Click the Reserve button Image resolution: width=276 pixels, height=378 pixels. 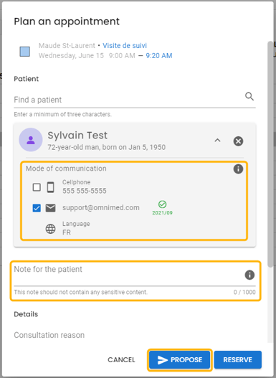pos(238,359)
